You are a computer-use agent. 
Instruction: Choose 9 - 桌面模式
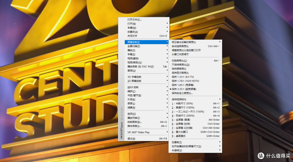tap(195, 136)
